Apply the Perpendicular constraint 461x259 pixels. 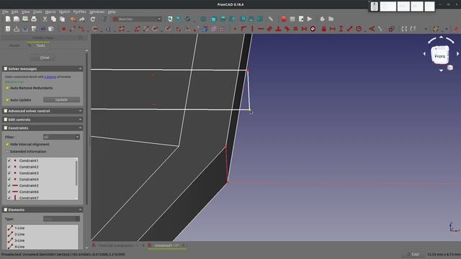278,29
